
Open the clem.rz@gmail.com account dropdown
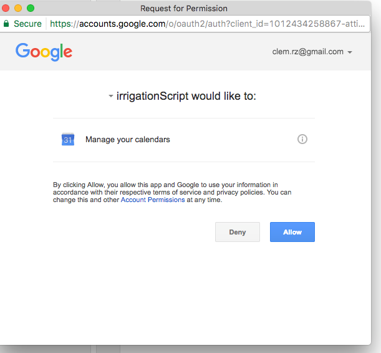click(x=312, y=52)
